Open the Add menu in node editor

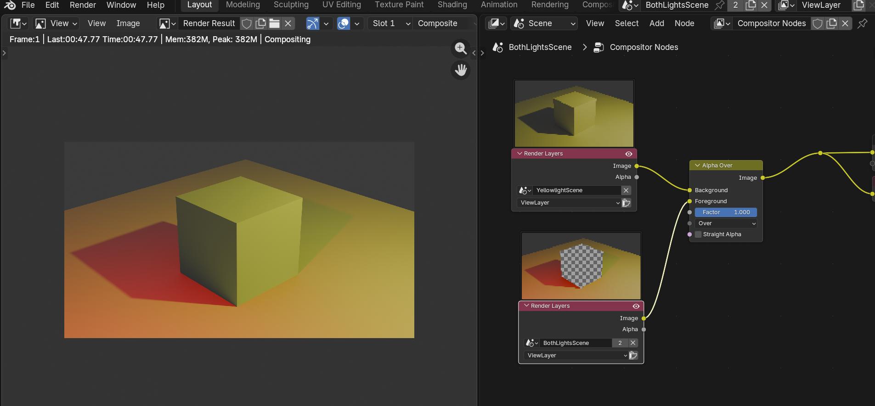(x=657, y=23)
